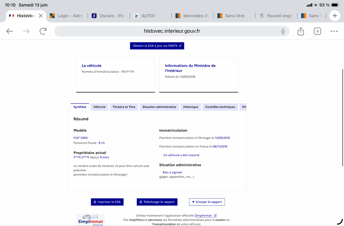Screen dimensions: 344x226
Task: Open the Situation administrative tab
Action: coord(159,107)
